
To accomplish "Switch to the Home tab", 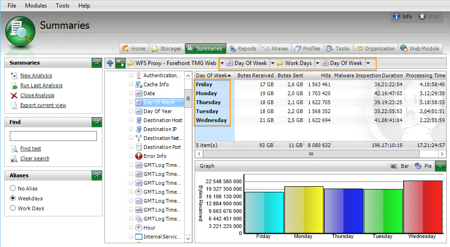I will click(x=134, y=49).
